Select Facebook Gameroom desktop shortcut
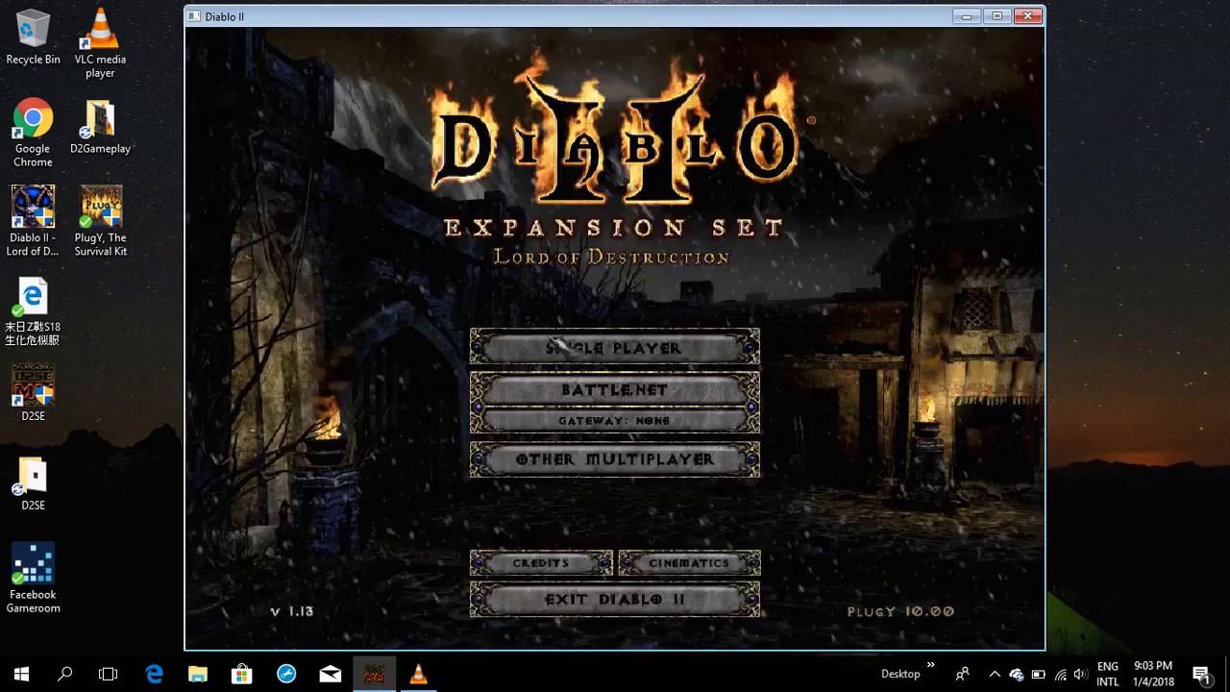 pyautogui.click(x=33, y=579)
